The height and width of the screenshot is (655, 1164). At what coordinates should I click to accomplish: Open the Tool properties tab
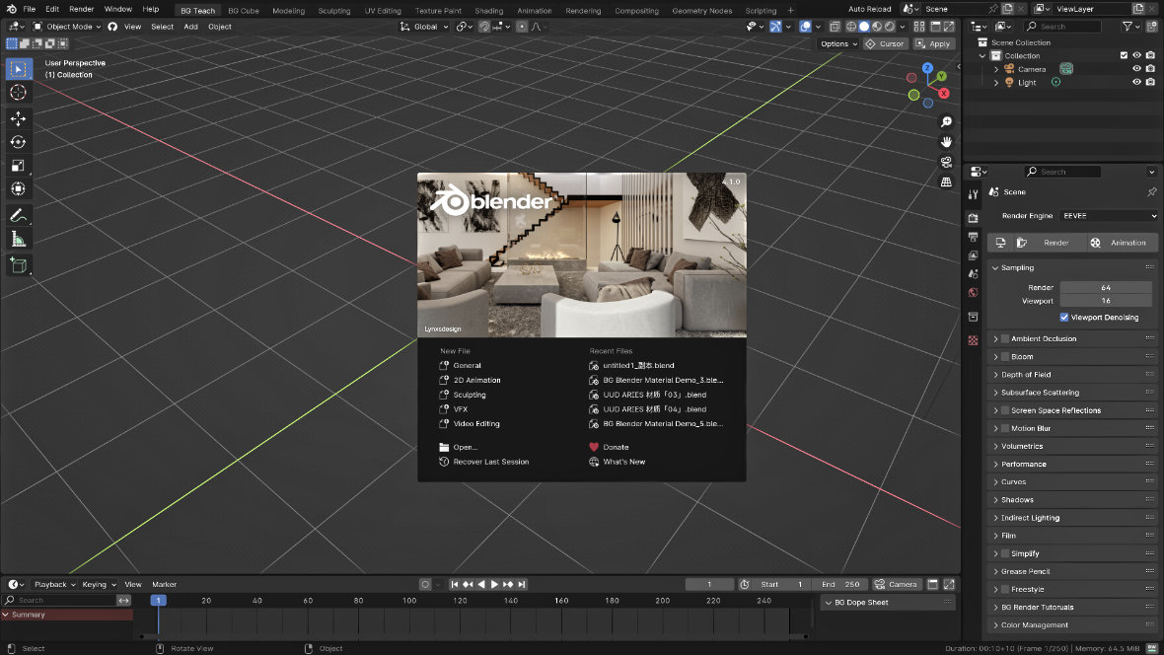[974, 194]
